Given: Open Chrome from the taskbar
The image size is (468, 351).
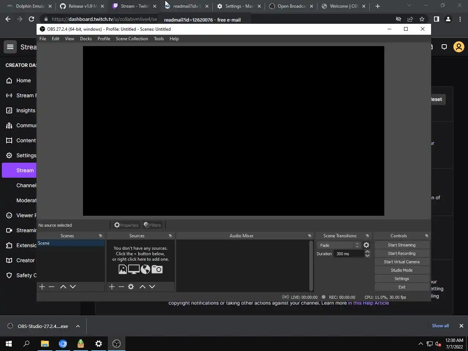Looking at the screenshot, I should coord(63,344).
